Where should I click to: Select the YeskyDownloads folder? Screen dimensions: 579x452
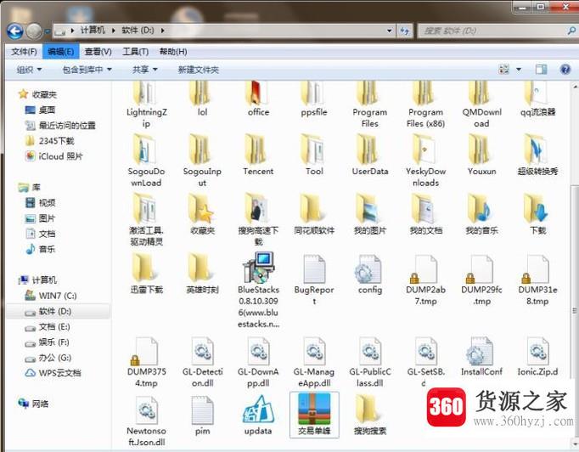425,161
